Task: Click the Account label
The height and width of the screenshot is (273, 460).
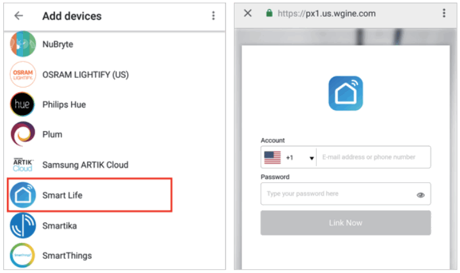Action: (273, 140)
